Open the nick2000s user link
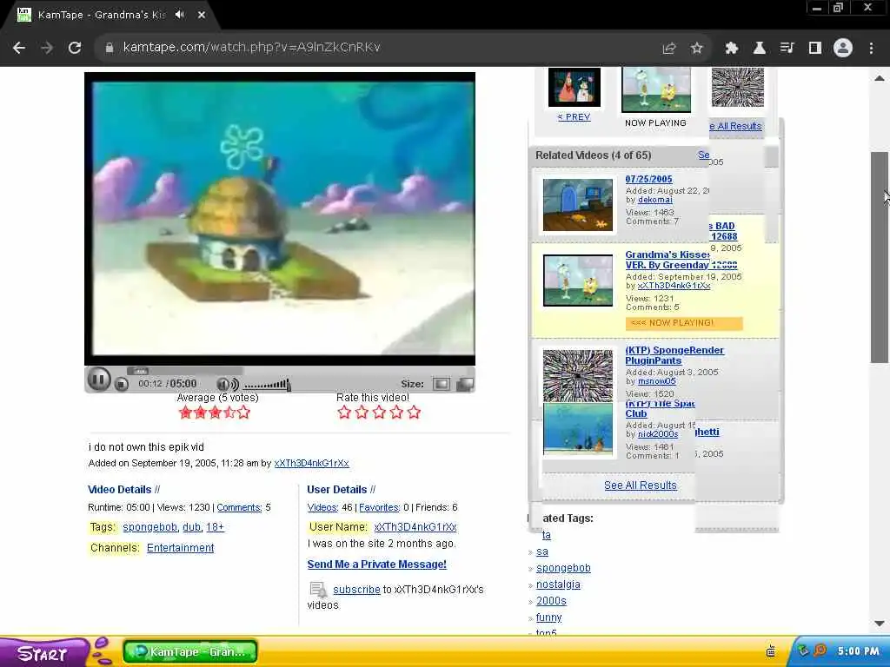The height and width of the screenshot is (667, 890). tap(658, 434)
